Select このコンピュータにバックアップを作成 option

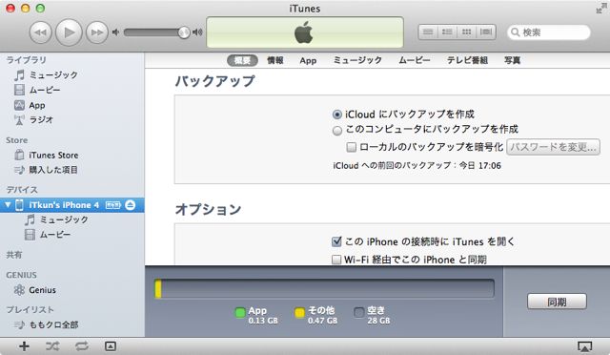[x=336, y=130]
